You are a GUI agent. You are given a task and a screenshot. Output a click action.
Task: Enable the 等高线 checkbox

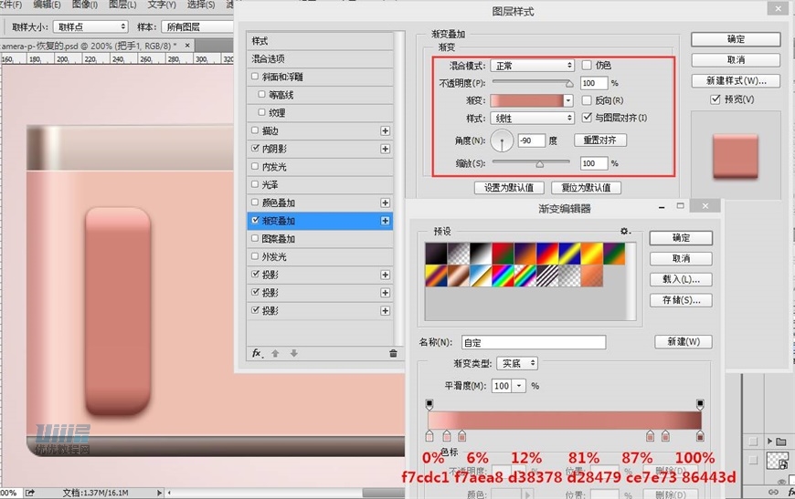[x=261, y=94]
